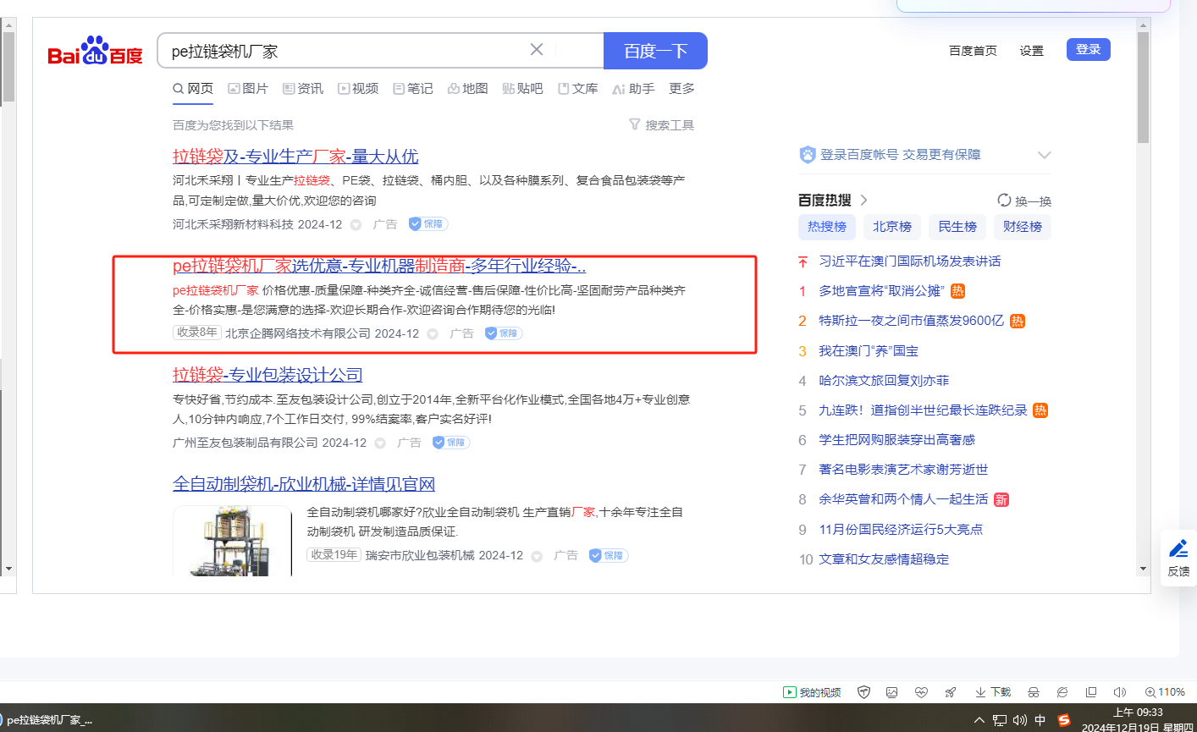Clear the search box with the X icon

(537, 50)
